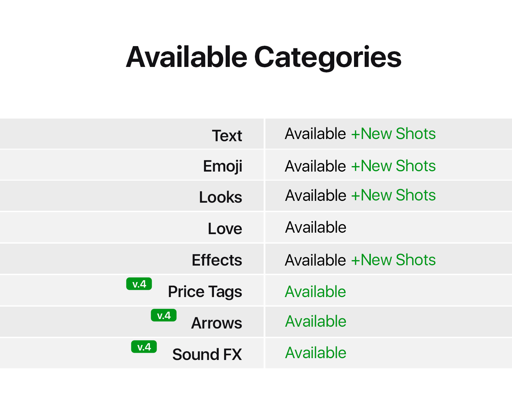Click the v.4 badge beside Sound FX
Screen dimensions: 512x409
pos(144,347)
